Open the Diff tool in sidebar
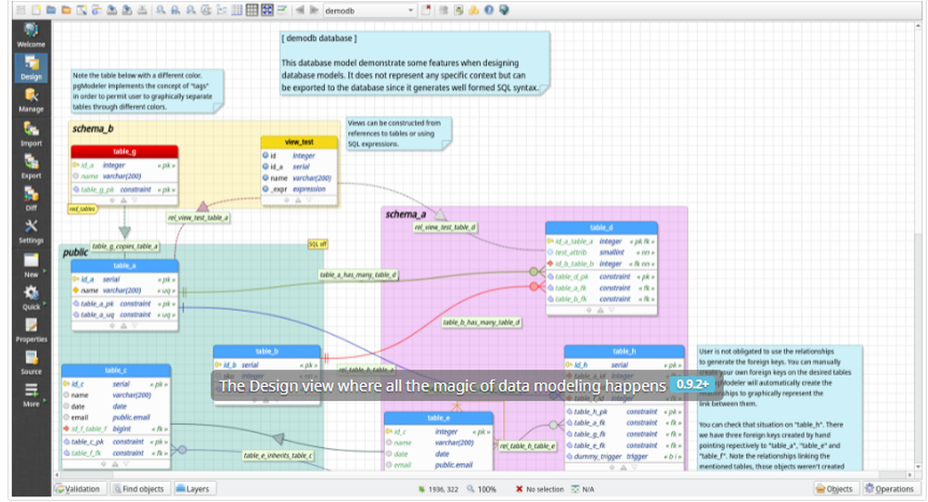This screenshot has width=928, height=502. (x=32, y=199)
